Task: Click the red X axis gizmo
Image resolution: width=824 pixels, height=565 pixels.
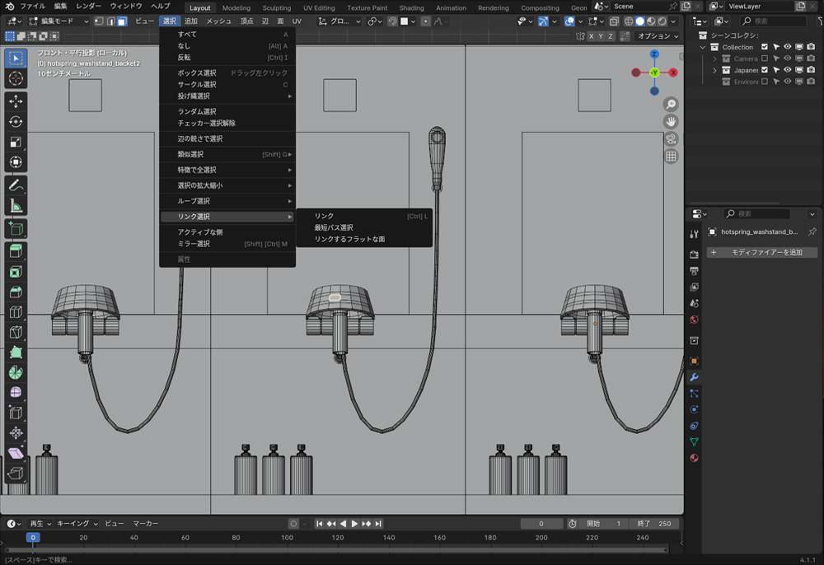Action: pos(673,72)
